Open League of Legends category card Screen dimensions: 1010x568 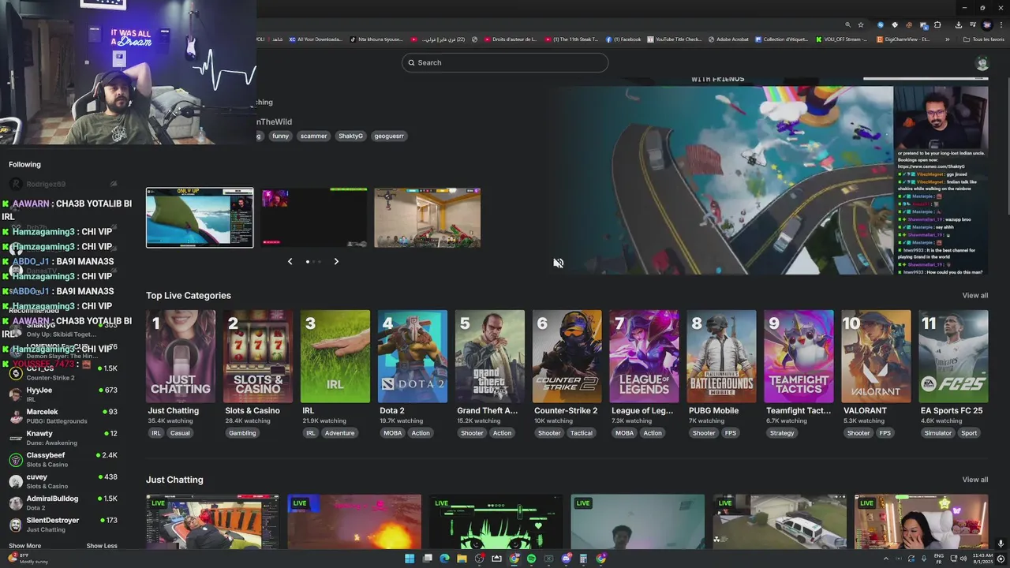click(645, 357)
